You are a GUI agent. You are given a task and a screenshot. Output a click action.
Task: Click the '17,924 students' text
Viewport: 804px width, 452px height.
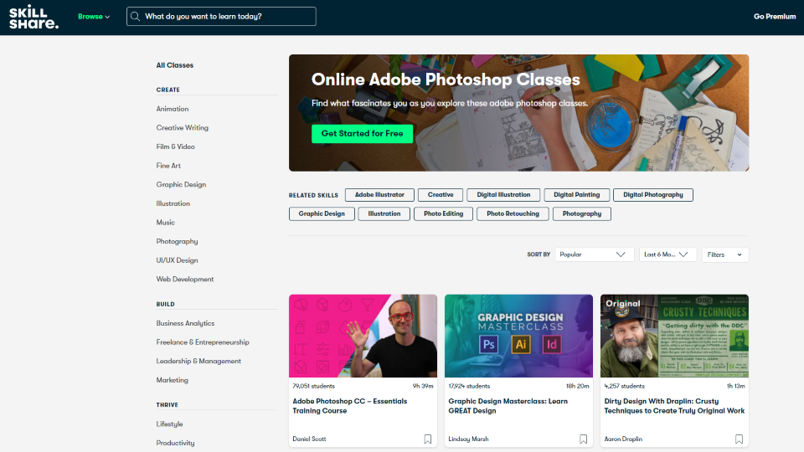pyautogui.click(x=469, y=387)
